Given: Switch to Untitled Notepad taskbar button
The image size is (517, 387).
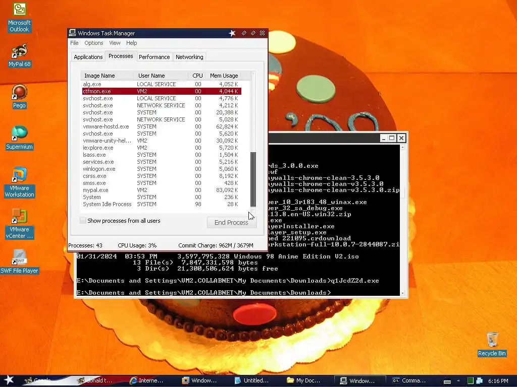Looking at the screenshot, I should 251,380.
